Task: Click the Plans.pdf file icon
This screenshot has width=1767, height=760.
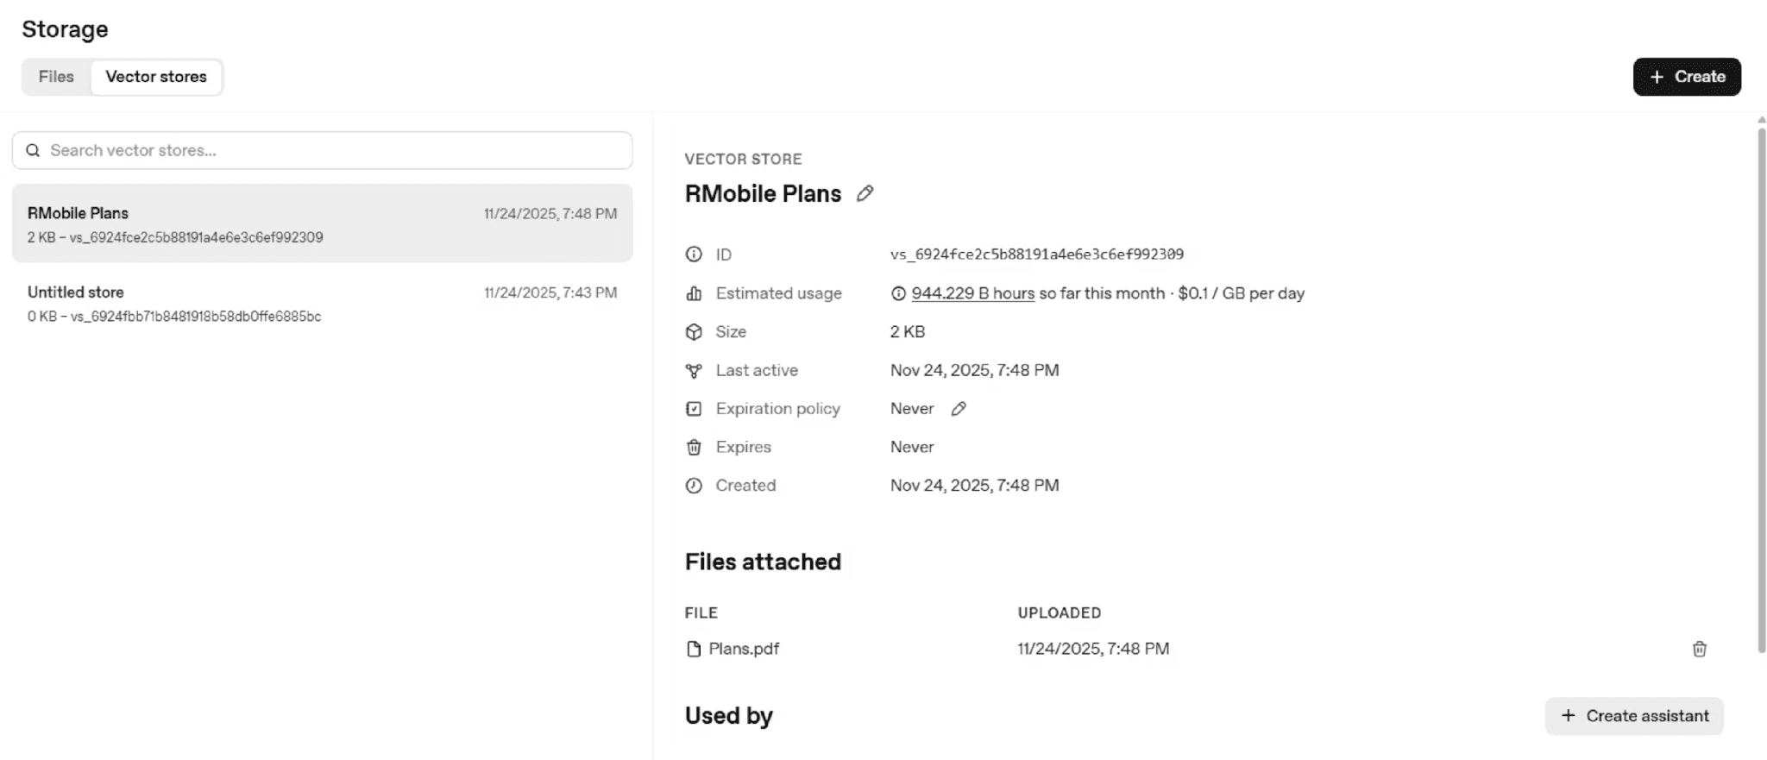Action: (x=694, y=649)
